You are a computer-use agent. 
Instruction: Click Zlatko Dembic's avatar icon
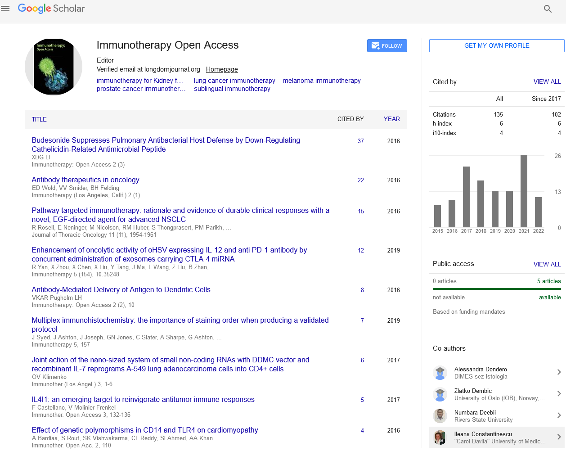click(440, 394)
